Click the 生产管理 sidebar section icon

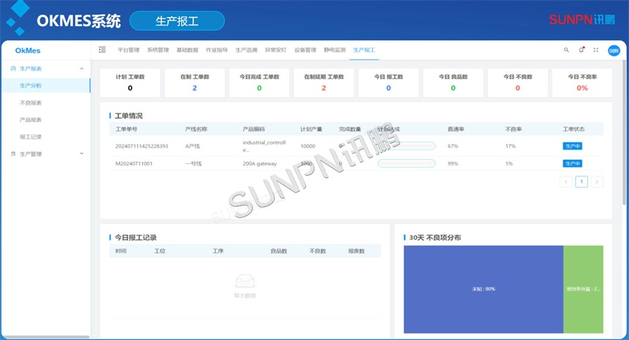point(13,154)
